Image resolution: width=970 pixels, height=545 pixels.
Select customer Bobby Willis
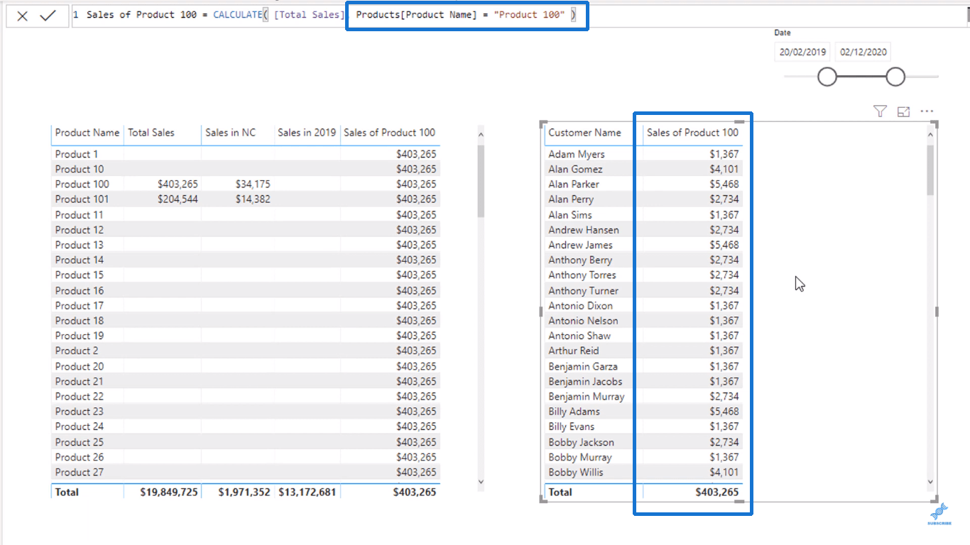coord(576,473)
